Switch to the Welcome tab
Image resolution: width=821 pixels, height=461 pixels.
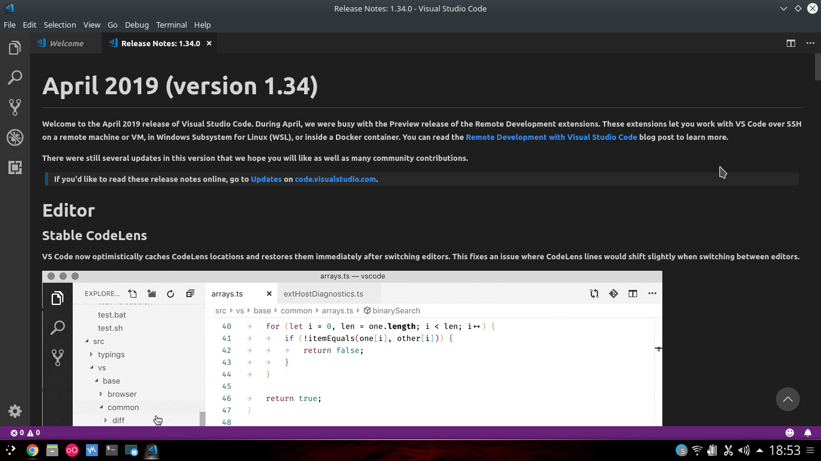point(67,43)
